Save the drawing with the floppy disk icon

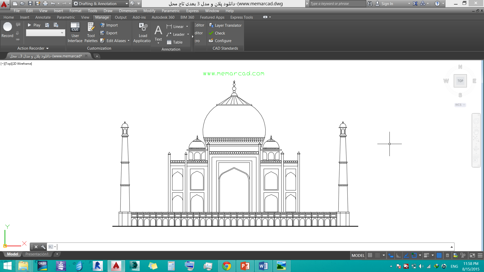coord(30,4)
